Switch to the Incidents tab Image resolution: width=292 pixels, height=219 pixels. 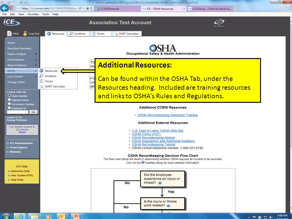click(x=78, y=34)
